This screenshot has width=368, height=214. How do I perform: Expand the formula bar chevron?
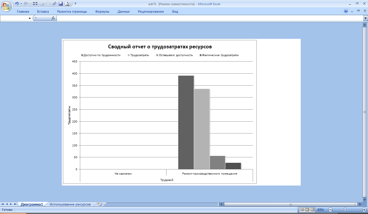point(365,18)
